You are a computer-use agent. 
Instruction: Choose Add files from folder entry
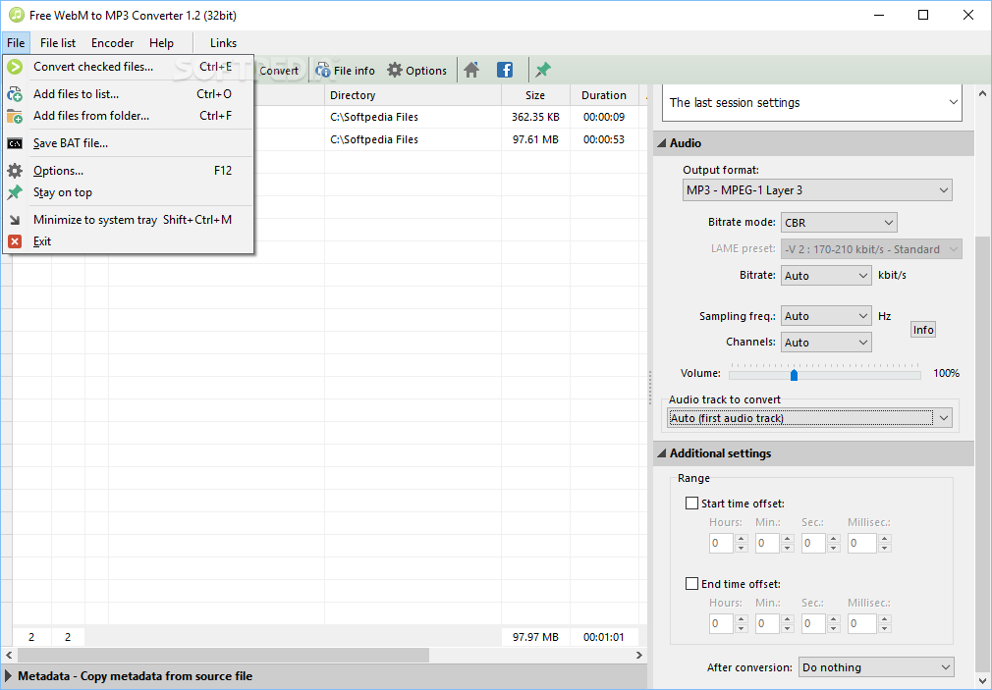pos(129,116)
